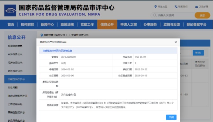Open the first sidebar item under 信息公开
213x122 pixels.
tap(15, 46)
